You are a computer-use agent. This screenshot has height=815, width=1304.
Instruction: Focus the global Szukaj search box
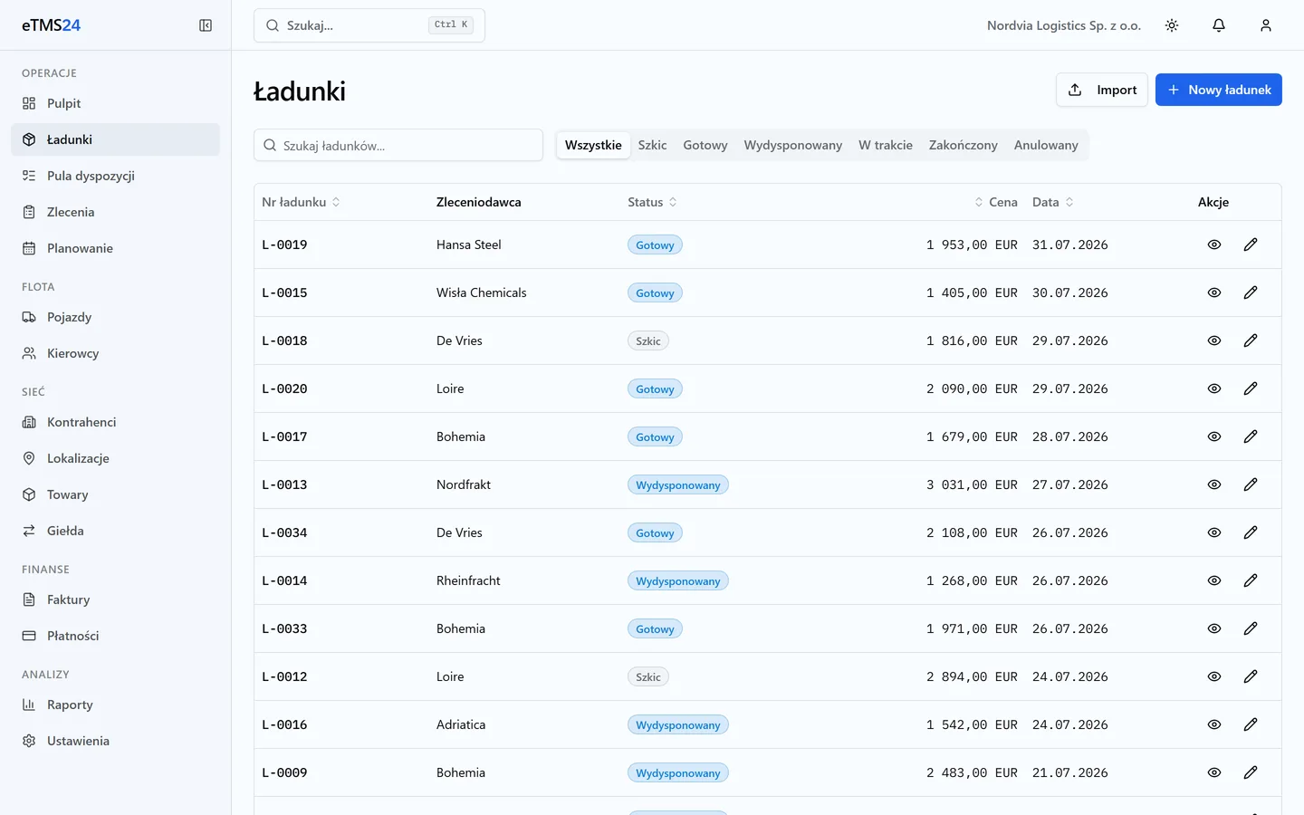pos(369,25)
